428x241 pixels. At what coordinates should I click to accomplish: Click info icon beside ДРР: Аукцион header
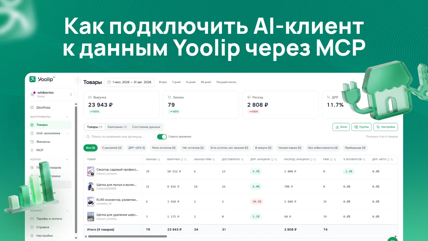pyautogui.click(x=273, y=159)
